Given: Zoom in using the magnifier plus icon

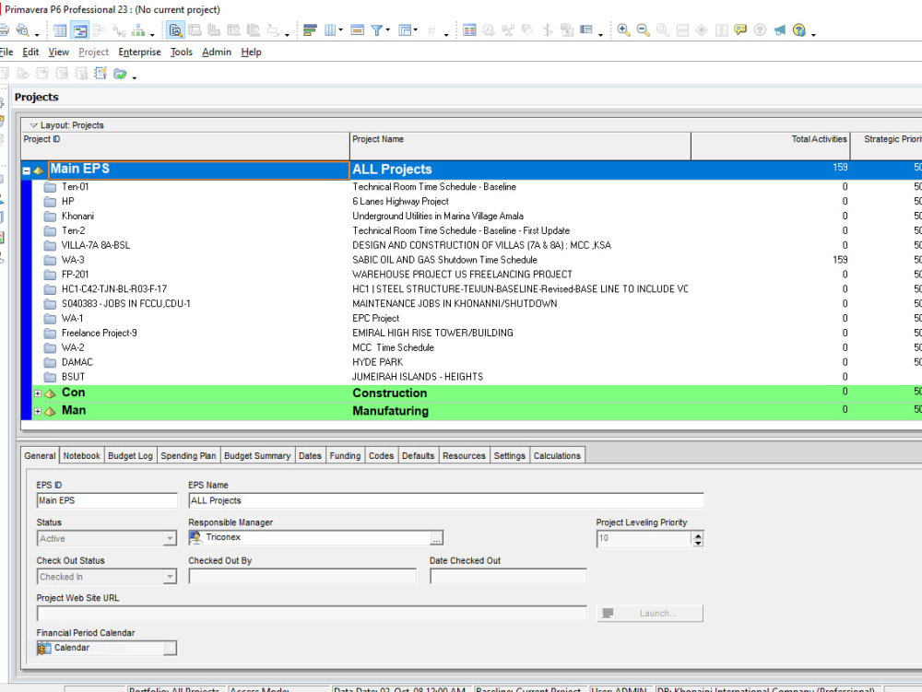Looking at the screenshot, I should tap(624, 30).
